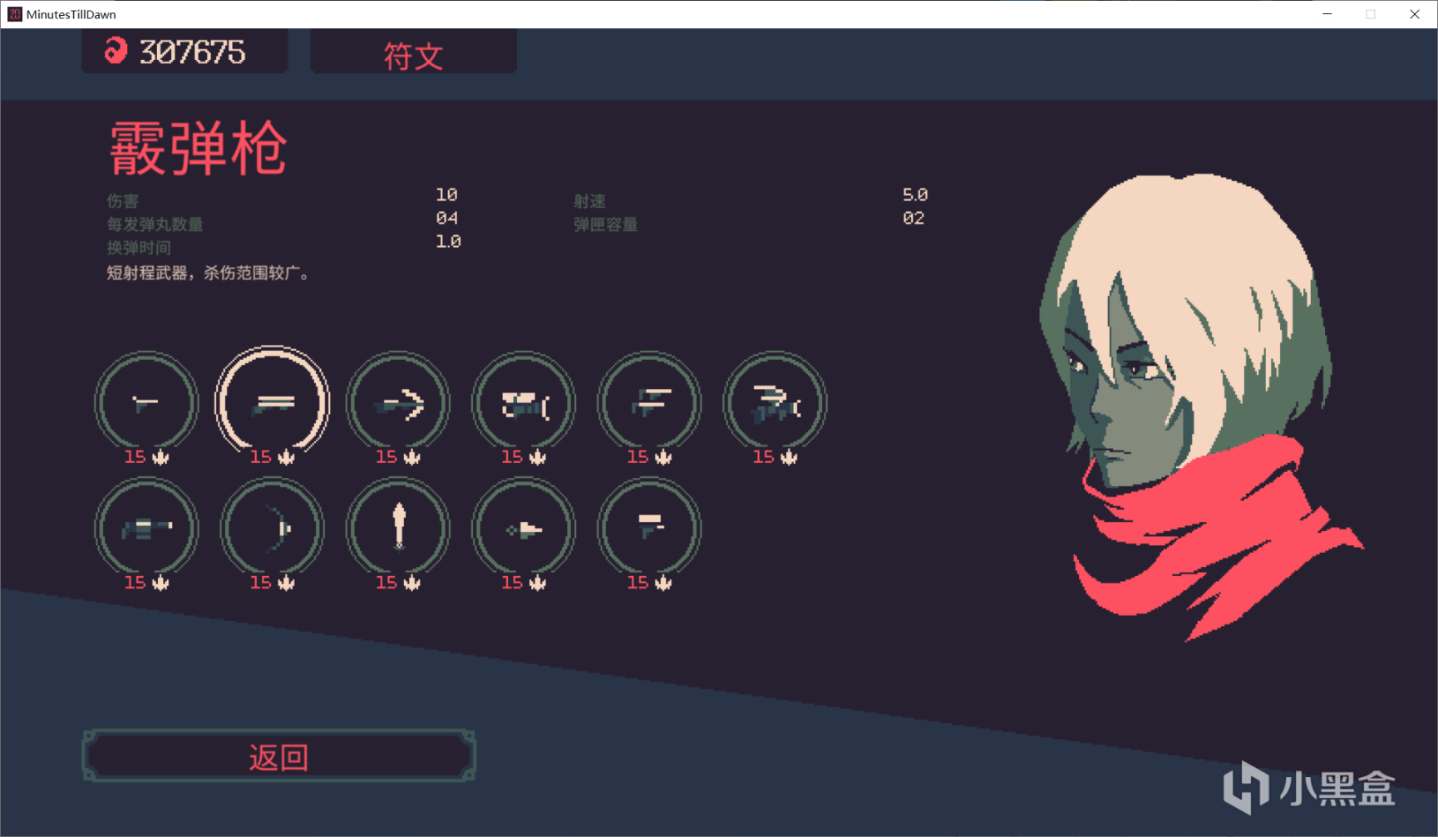Minimize the MinutesTillDawn window

(x=1327, y=14)
